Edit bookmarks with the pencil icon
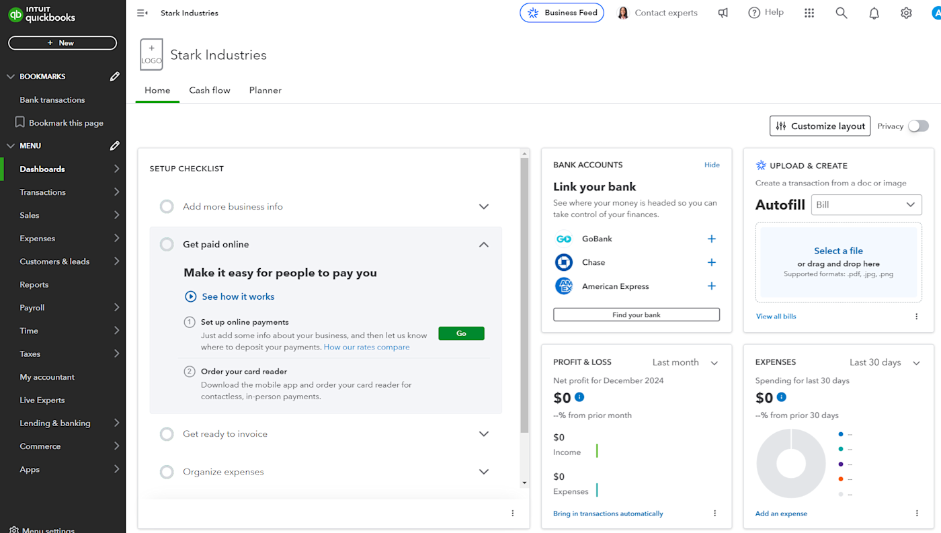941x533 pixels. 115,77
